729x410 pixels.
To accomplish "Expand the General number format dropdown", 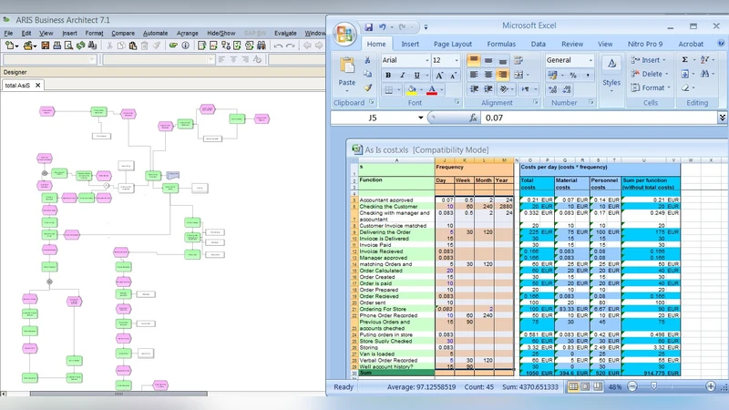I will click(x=590, y=60).
